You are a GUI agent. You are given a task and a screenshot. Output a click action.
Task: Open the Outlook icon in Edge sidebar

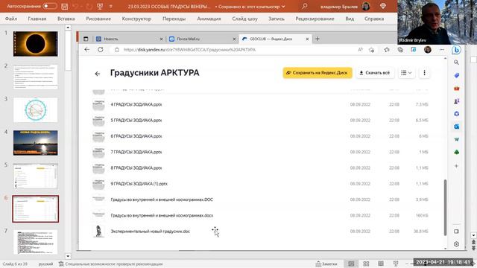(x=456, y=127)
